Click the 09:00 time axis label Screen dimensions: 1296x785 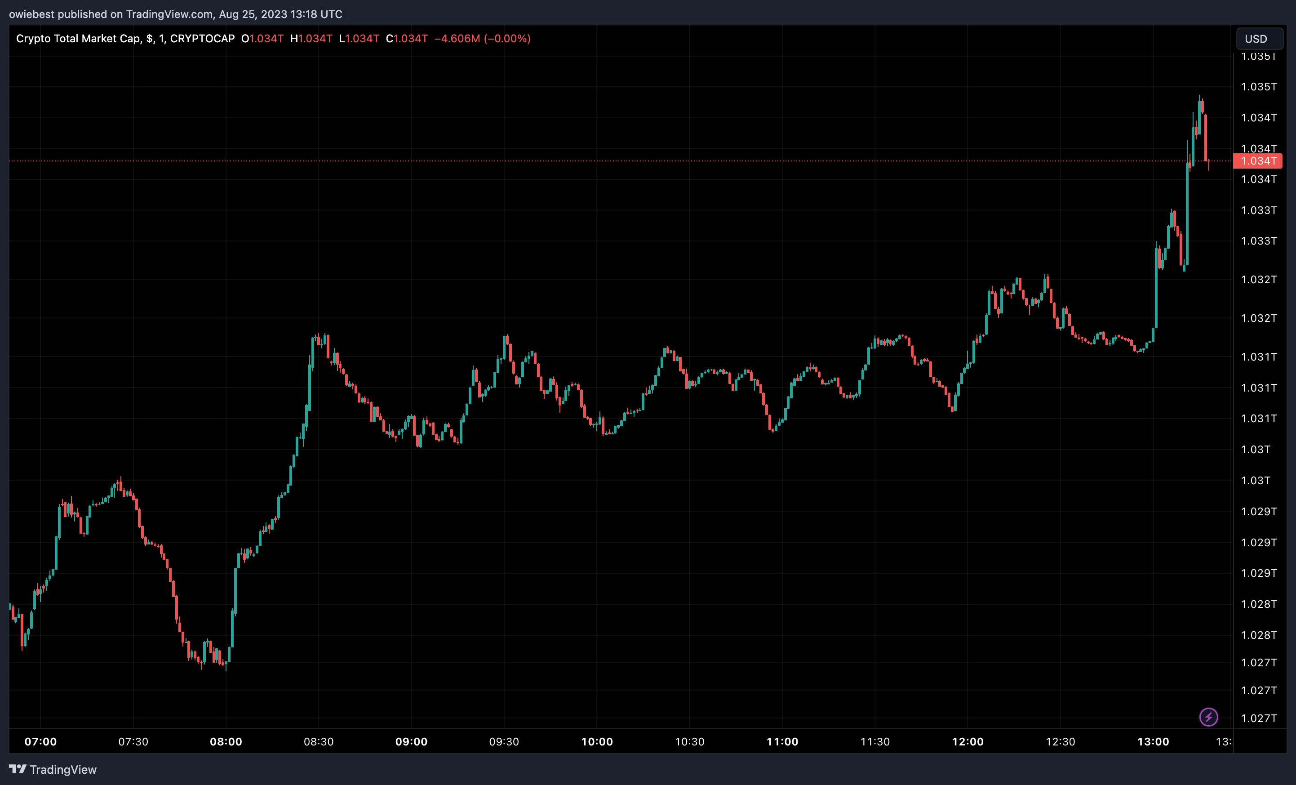(x=411, y=742)
